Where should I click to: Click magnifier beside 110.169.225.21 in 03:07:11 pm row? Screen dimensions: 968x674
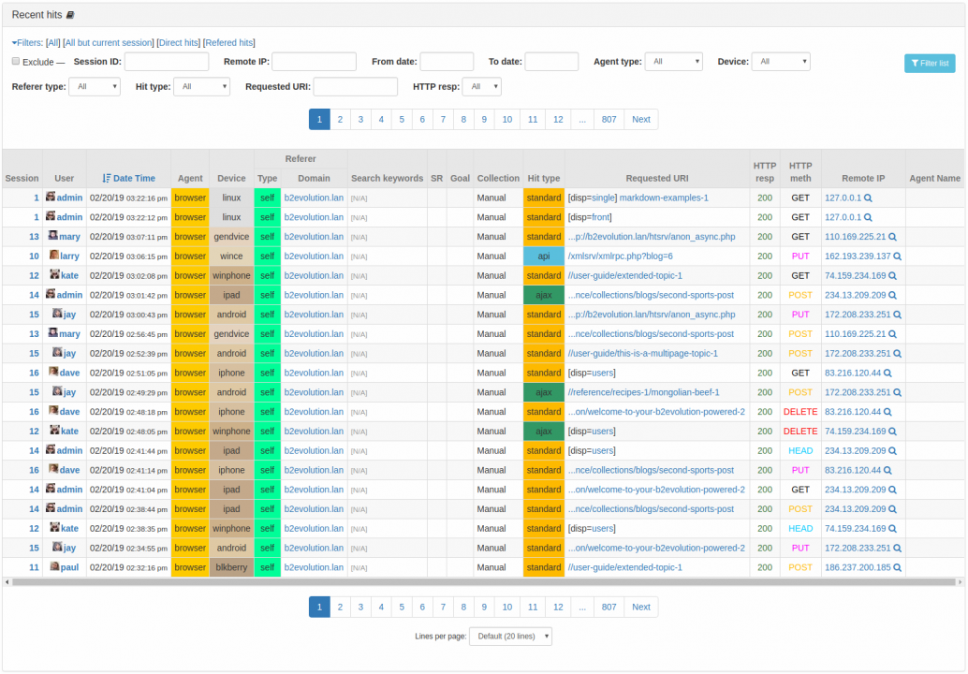click(x=893, y=237)
